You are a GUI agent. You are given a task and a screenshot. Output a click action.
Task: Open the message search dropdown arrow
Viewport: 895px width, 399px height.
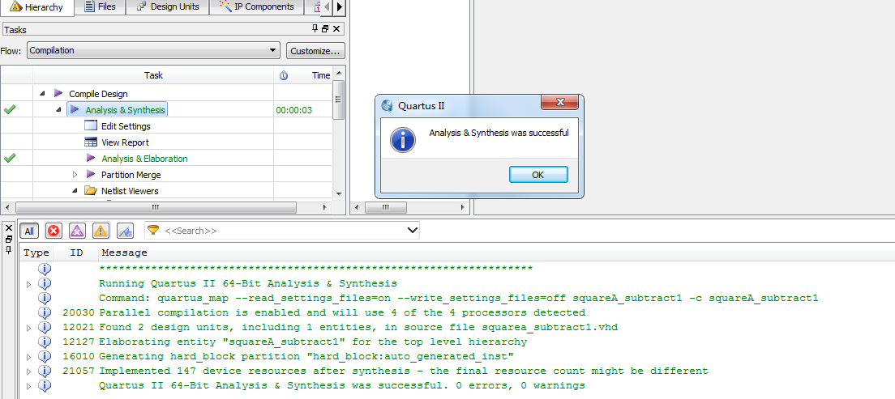click(x=412, y=231)
